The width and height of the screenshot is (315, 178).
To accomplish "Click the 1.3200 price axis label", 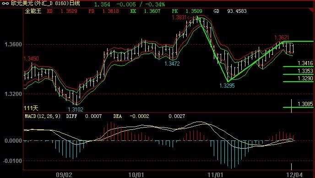I will click(x=13, y=94).
